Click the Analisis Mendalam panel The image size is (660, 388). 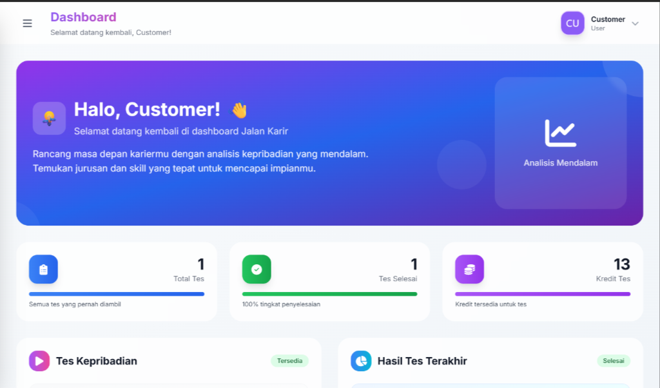pos(560,142)
